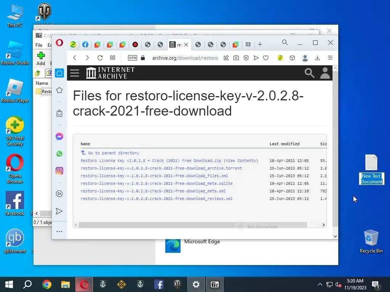Open Instagram in Opera sidebar
This screenshot has width=390, height=292.
click(59, 171)
